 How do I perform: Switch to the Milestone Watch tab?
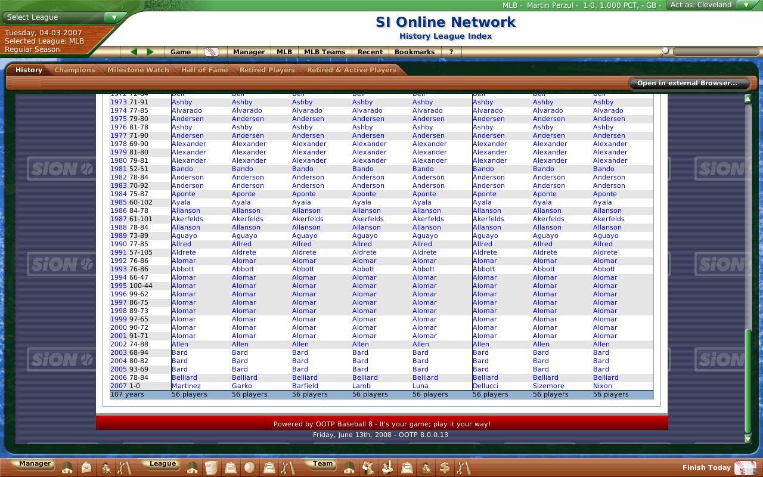tap(138, 70)
